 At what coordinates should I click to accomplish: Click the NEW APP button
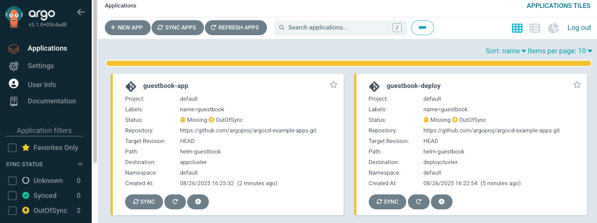(x=127, y=28)
